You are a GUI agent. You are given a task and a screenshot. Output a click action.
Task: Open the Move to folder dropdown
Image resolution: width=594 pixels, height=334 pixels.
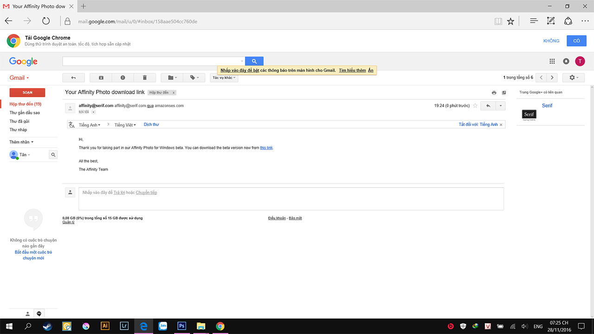click(x=172, y=78)
